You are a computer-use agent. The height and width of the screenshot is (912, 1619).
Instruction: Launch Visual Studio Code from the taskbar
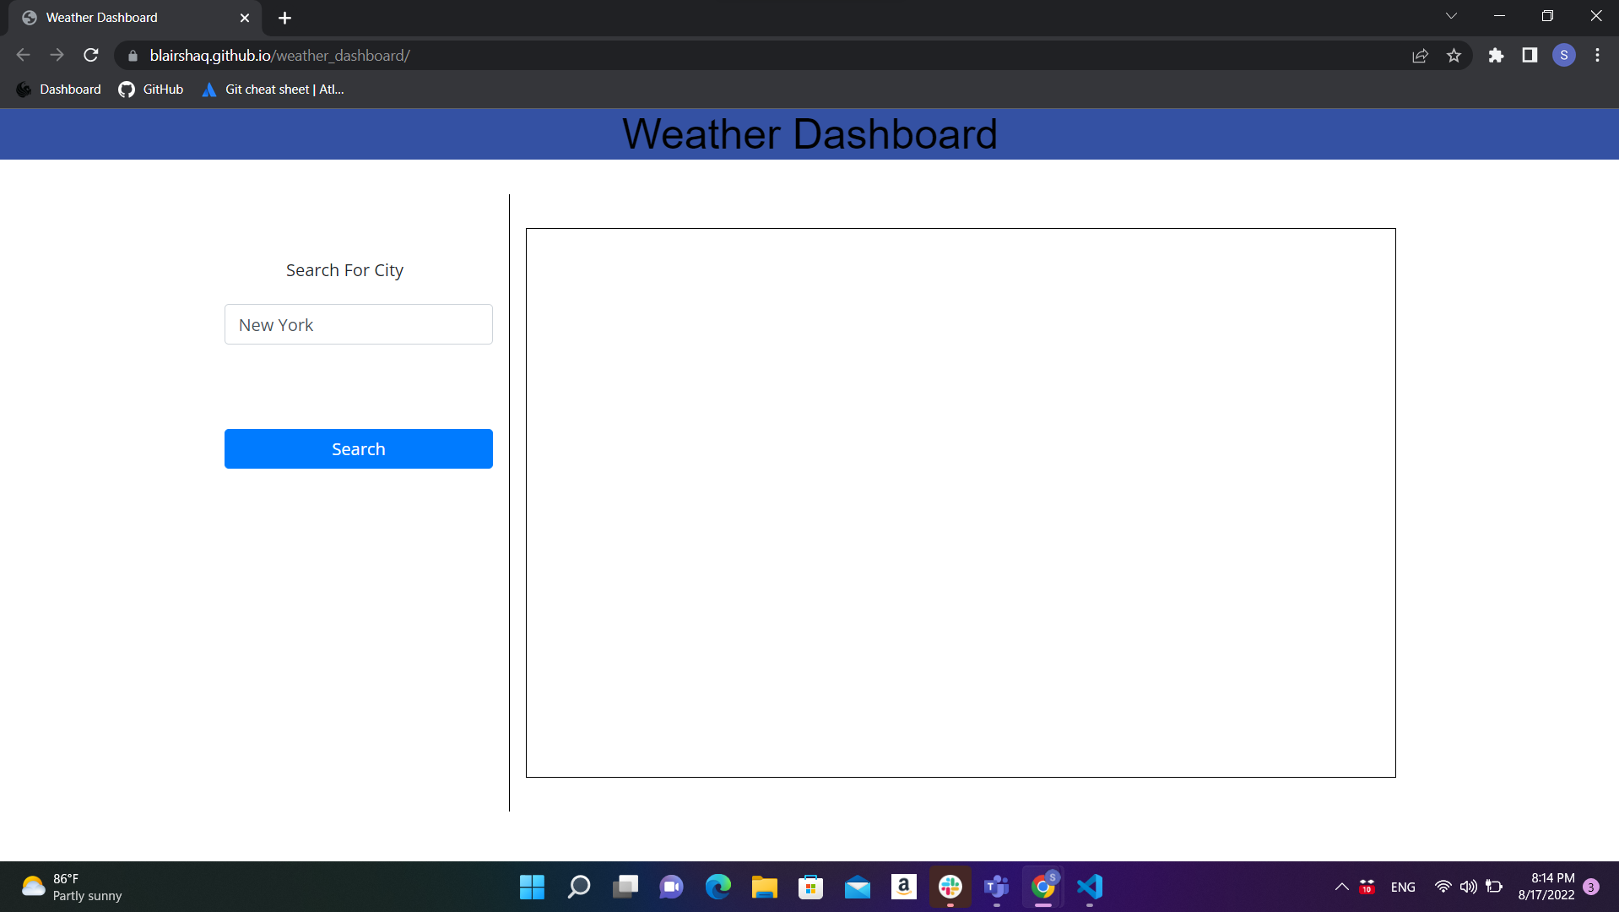pyautogui.click(x=1089, y=887)
